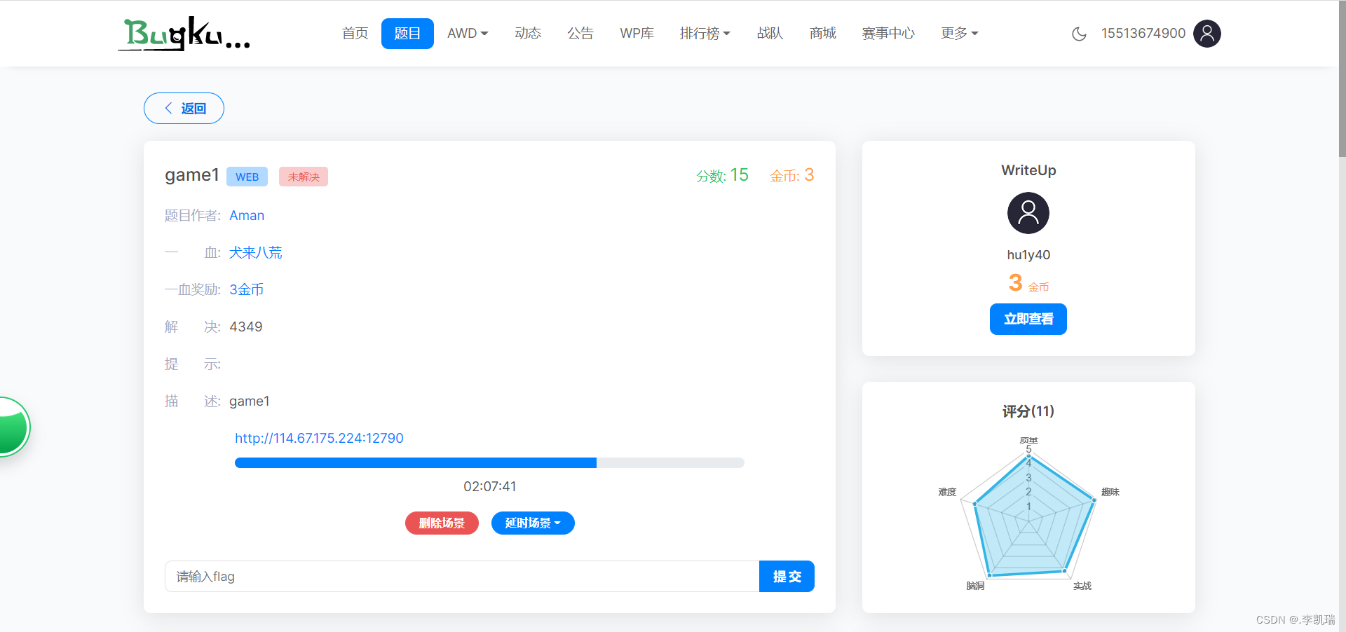Open the Bugku logo home link
This screenshot has height=632, width=1346.
(184, 33)
